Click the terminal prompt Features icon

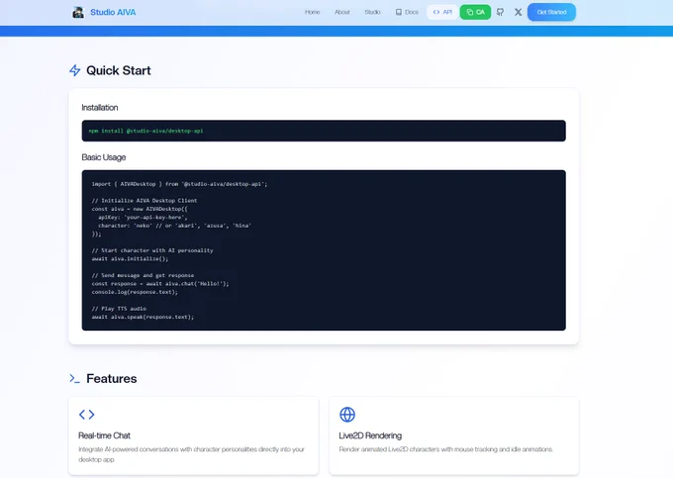coord(74,378)
